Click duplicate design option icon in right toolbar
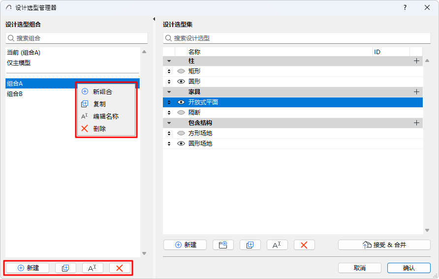This screenshot has width=439, height=279. point(250,245)
